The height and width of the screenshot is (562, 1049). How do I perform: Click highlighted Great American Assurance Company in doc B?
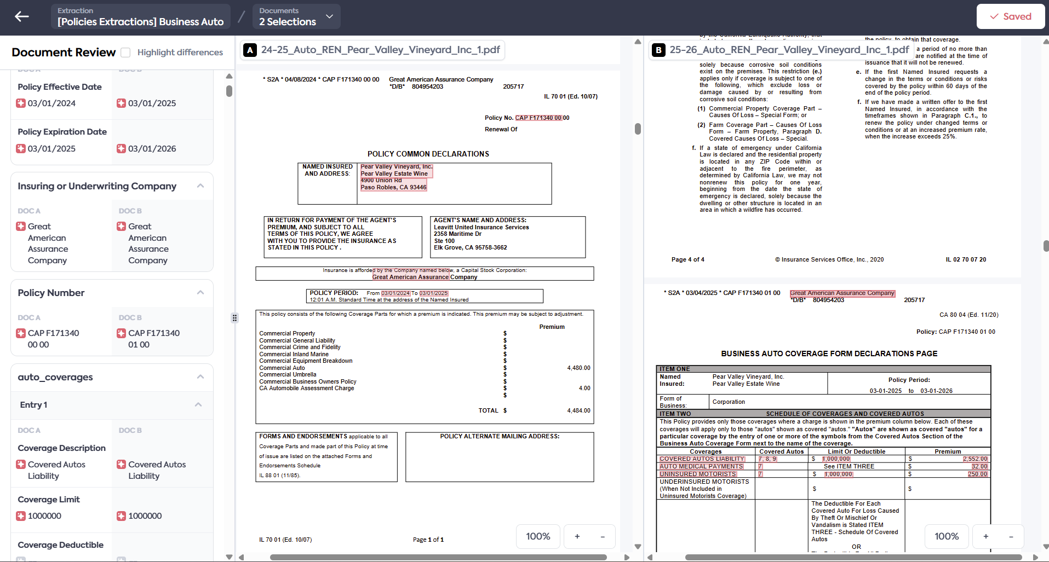(x=842, y=293)
